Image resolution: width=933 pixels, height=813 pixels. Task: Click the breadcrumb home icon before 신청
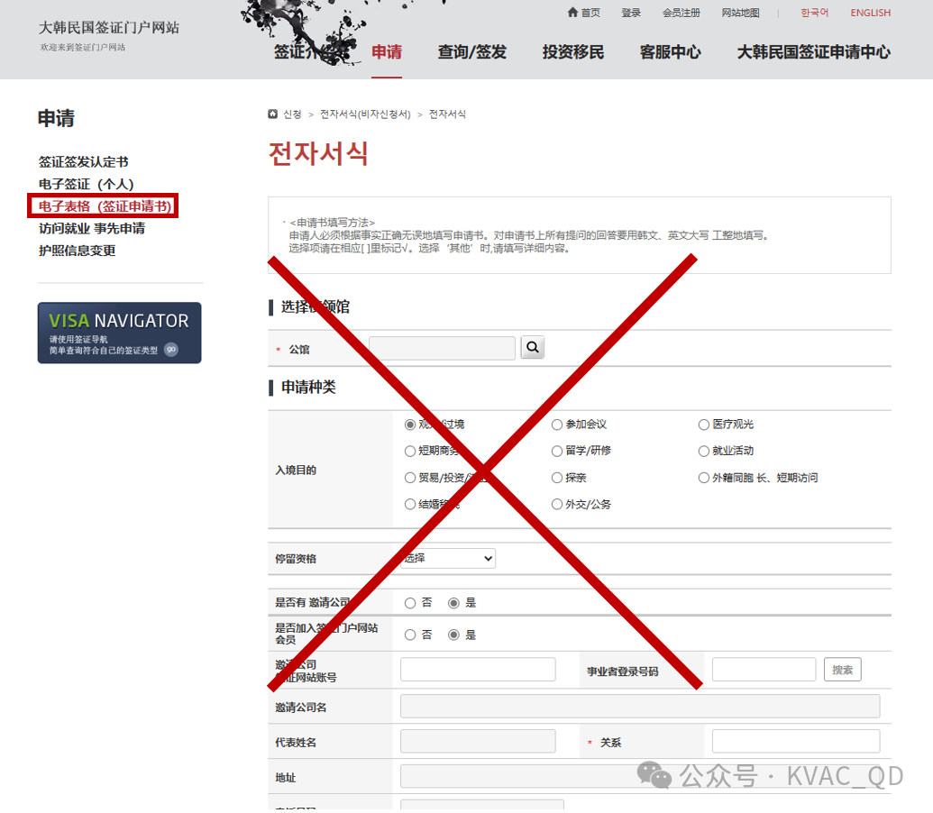coord(273,114)
